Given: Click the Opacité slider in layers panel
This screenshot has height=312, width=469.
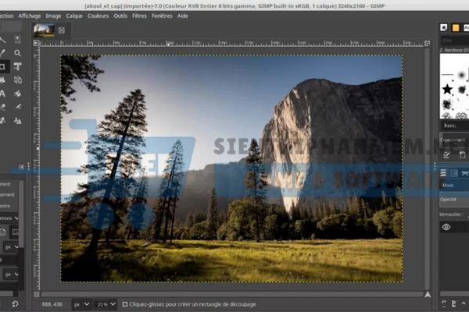Looking at the screenshot, I should click(x=453, y=200).
